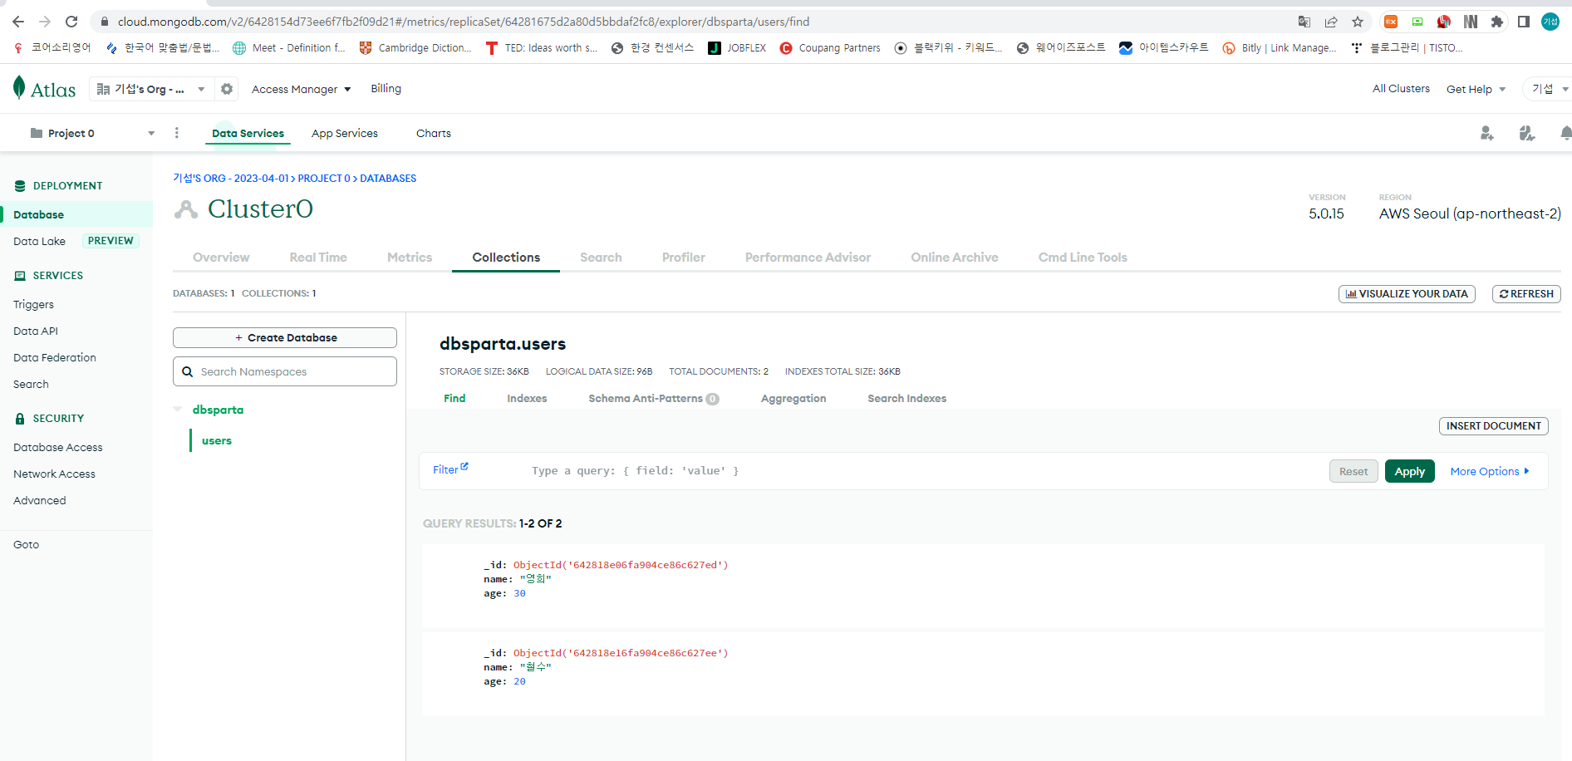Click the browser forward arrow

coord(45,22)
